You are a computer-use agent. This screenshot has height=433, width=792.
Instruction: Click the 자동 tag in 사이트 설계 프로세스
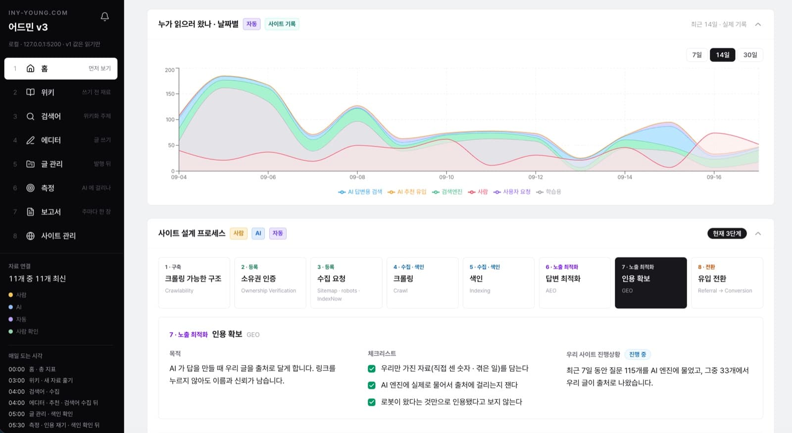(278, 233)
